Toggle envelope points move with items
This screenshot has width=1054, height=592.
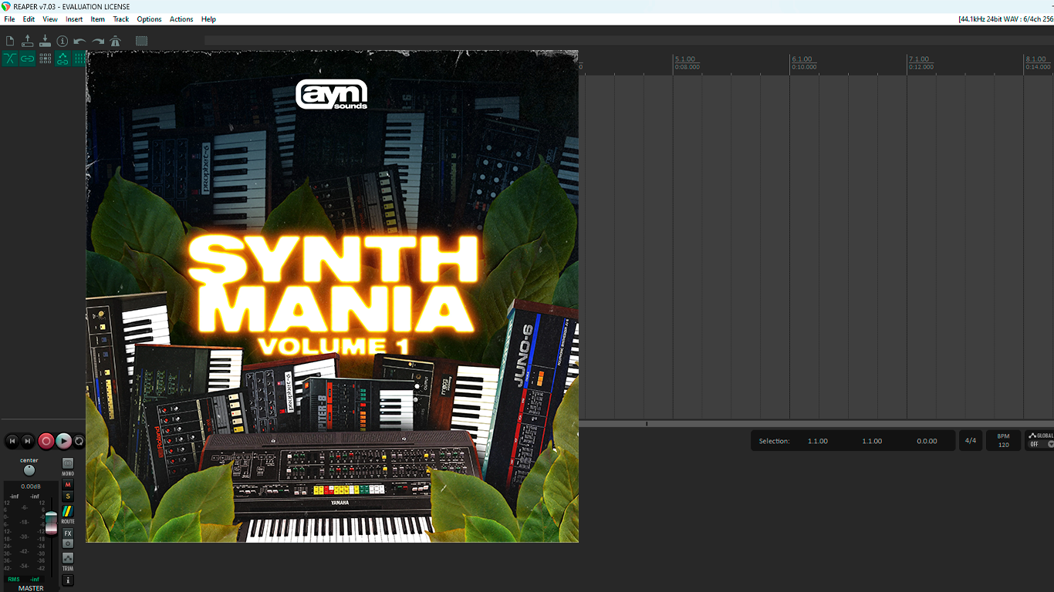(62, 59)
